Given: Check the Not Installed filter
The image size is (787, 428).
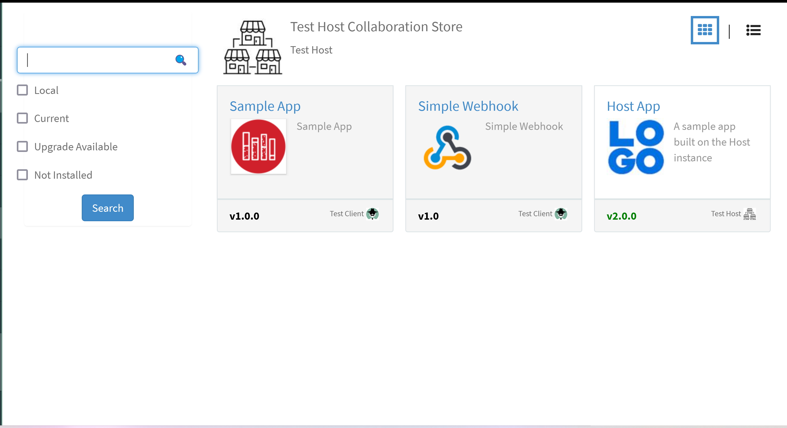Looking at the screenshot, I should click(x=22, y=175).
